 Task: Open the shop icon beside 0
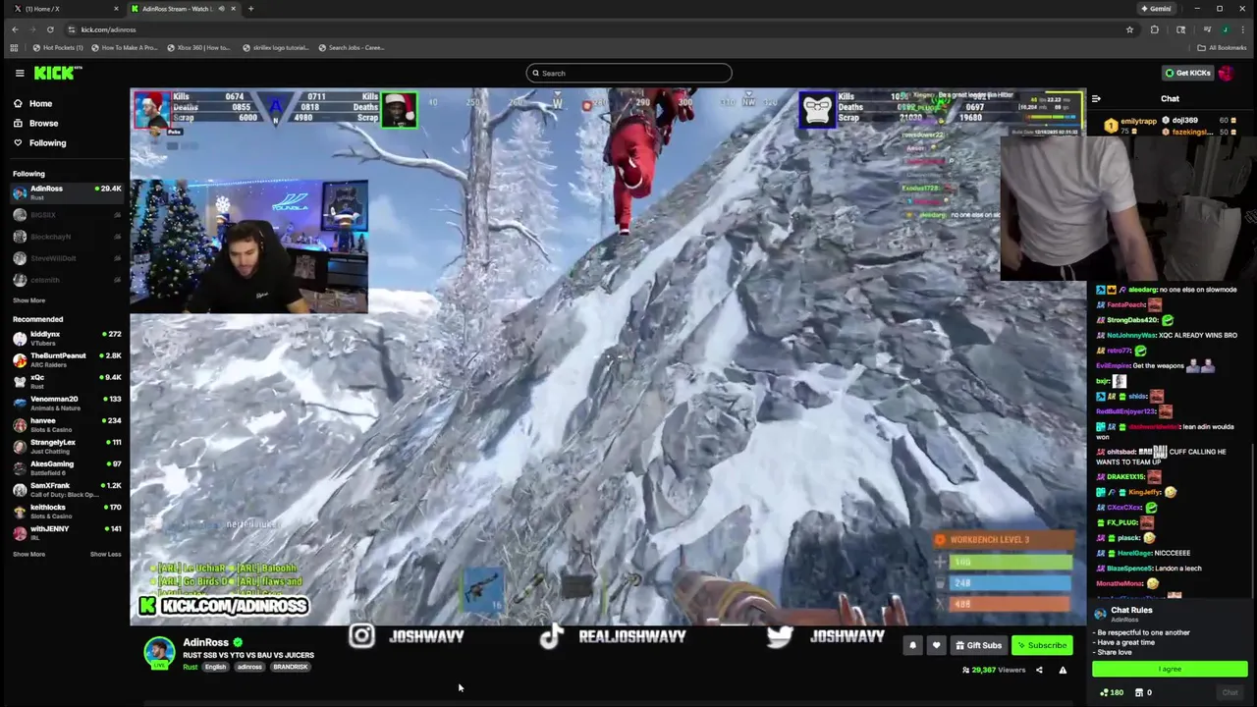(x=1138, y=692)
